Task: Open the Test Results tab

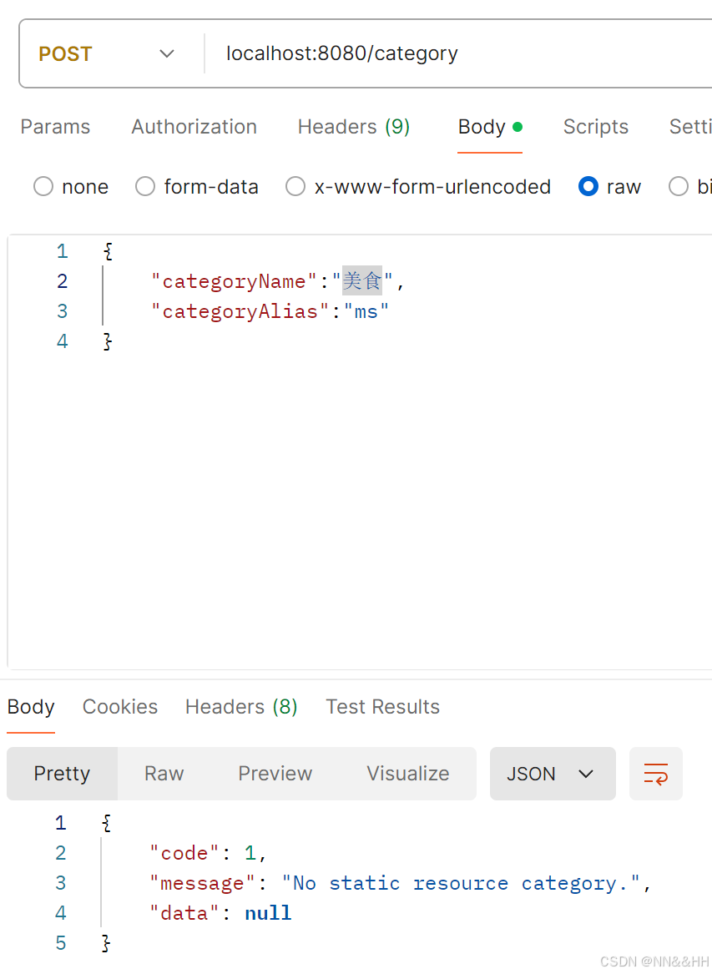Action: (x=383, y=707)
